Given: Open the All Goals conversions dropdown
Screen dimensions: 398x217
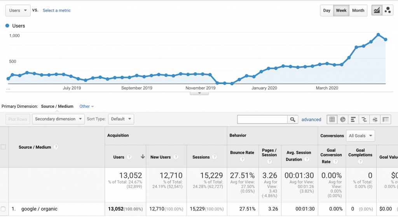Looking at the screenshot, I should click(360, 136).
